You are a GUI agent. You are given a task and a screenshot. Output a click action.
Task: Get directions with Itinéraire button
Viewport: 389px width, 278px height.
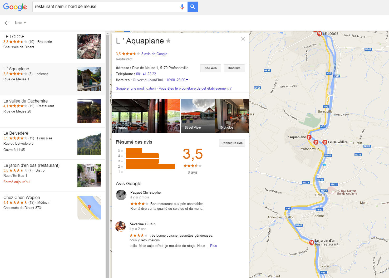pyautogui.click(x=234, y=68)
